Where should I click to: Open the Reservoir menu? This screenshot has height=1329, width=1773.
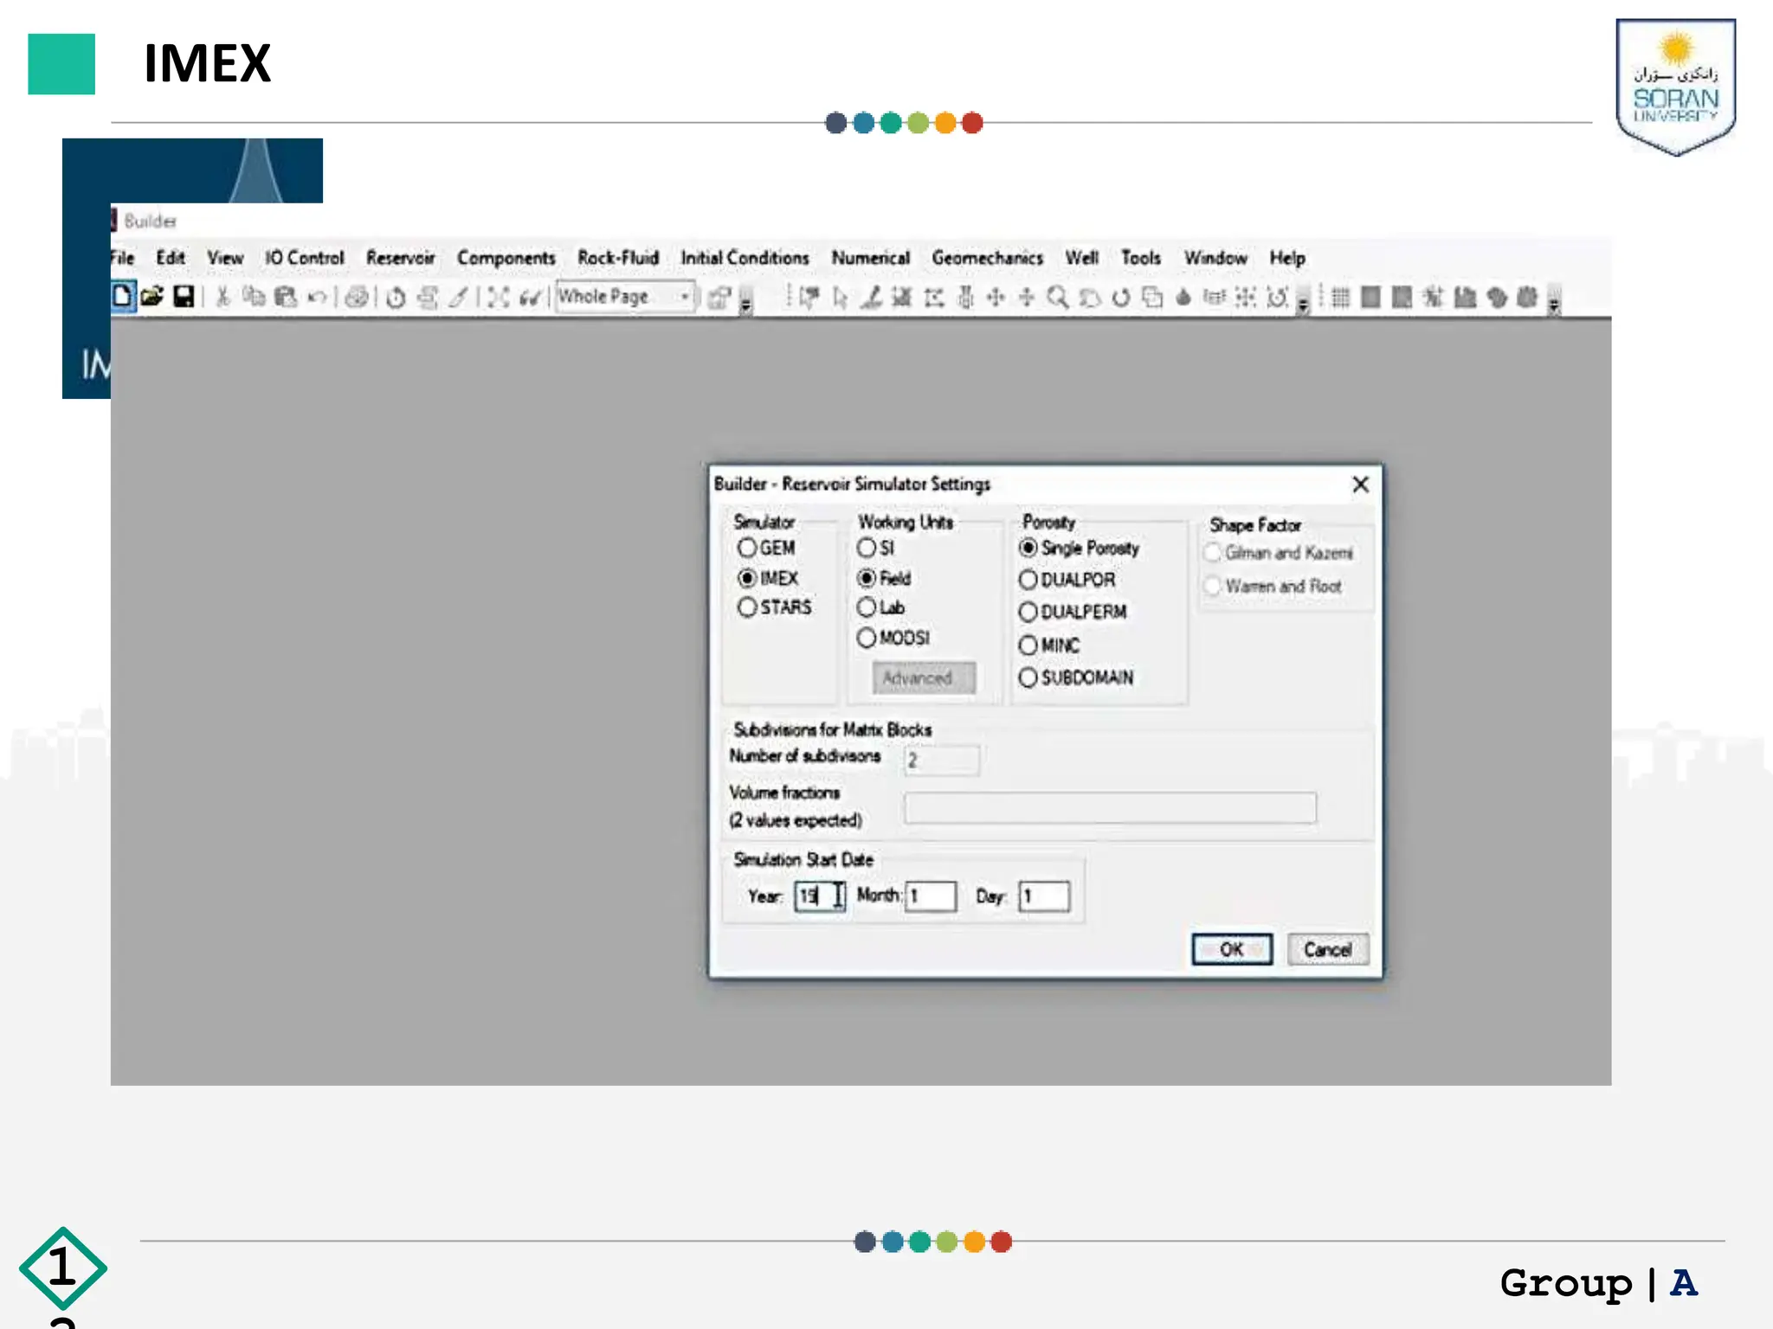pyautogui.click(x=400, y=258)
